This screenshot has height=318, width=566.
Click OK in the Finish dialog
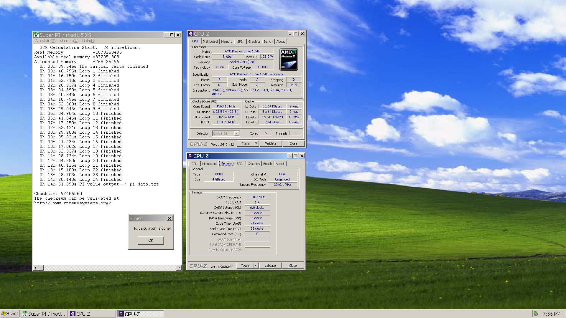(x=151, y=240)
